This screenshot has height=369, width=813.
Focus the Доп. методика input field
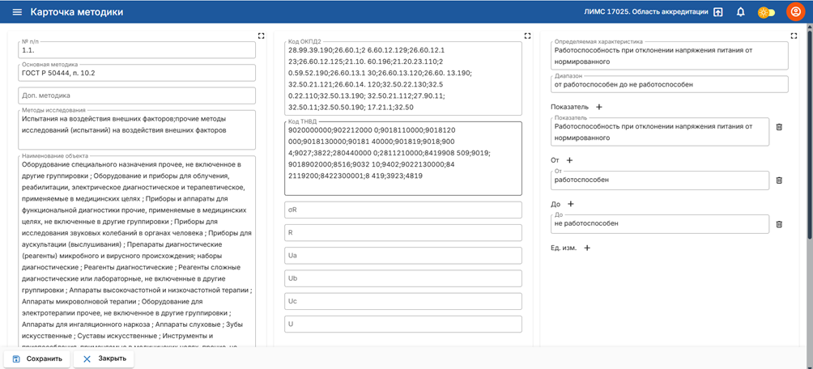coord(136,95)
